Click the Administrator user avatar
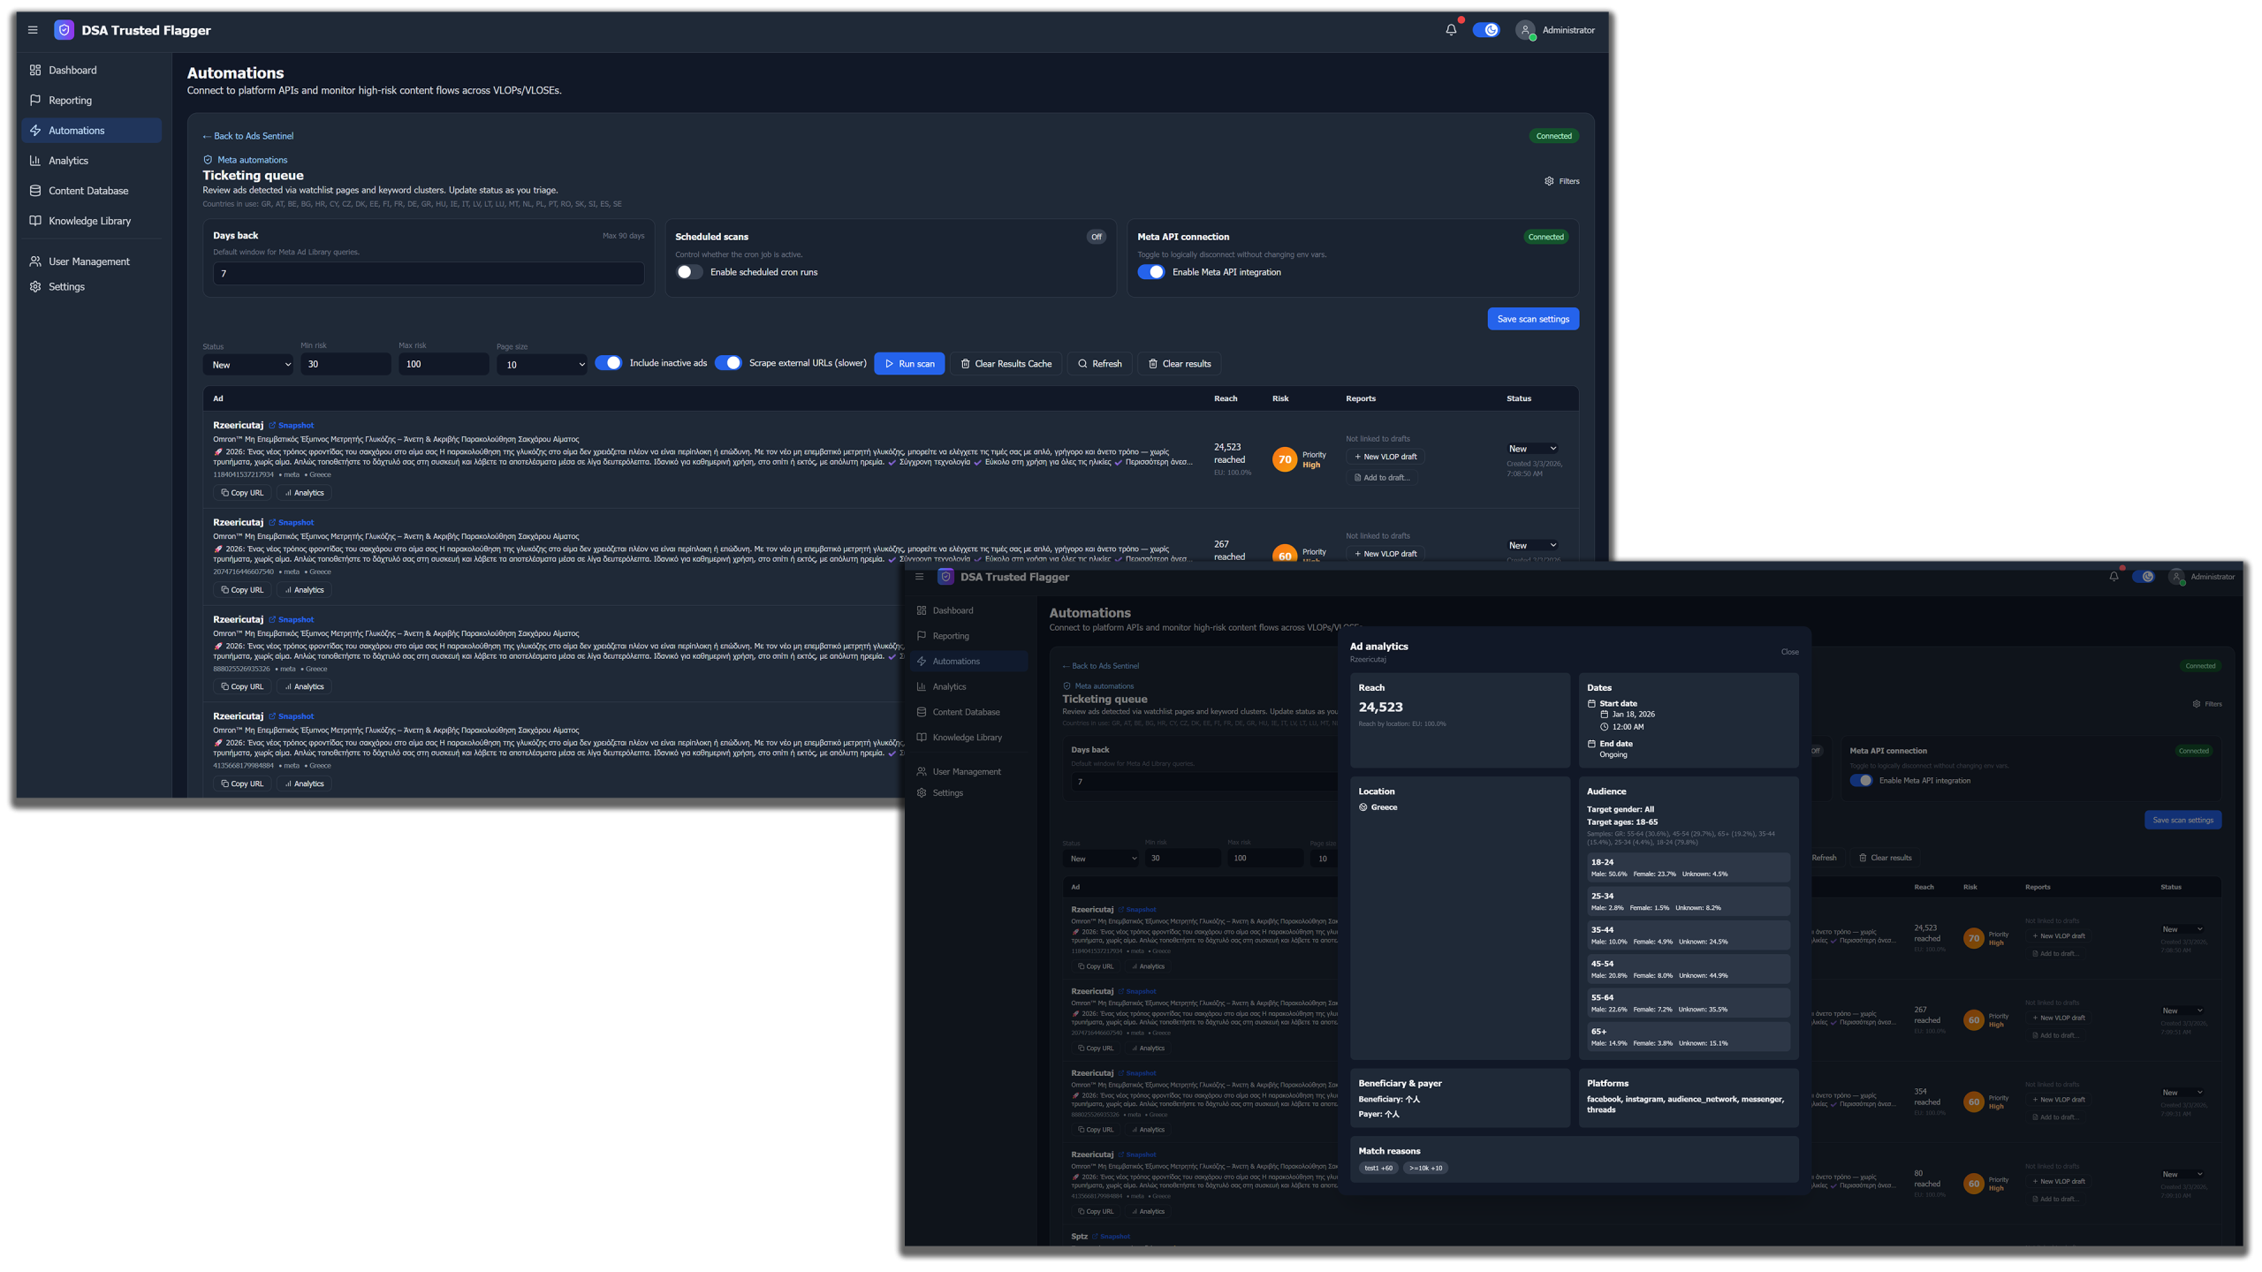The width and height of the screenshot is (2262, 1272). [x=1525, y=30]
